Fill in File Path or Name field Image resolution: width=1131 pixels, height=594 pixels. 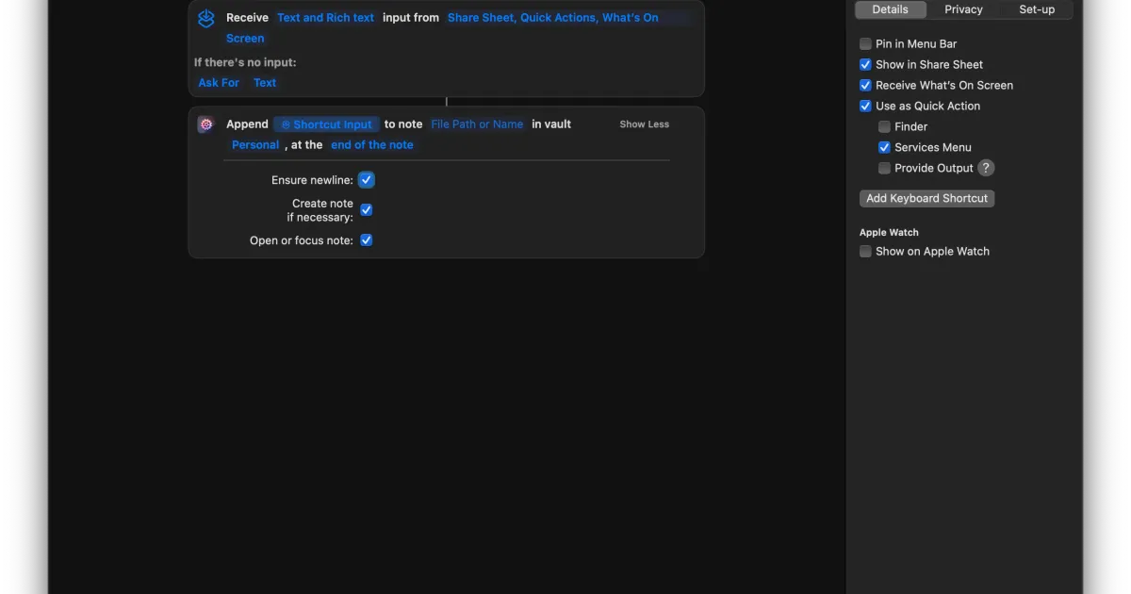(477, 124)
